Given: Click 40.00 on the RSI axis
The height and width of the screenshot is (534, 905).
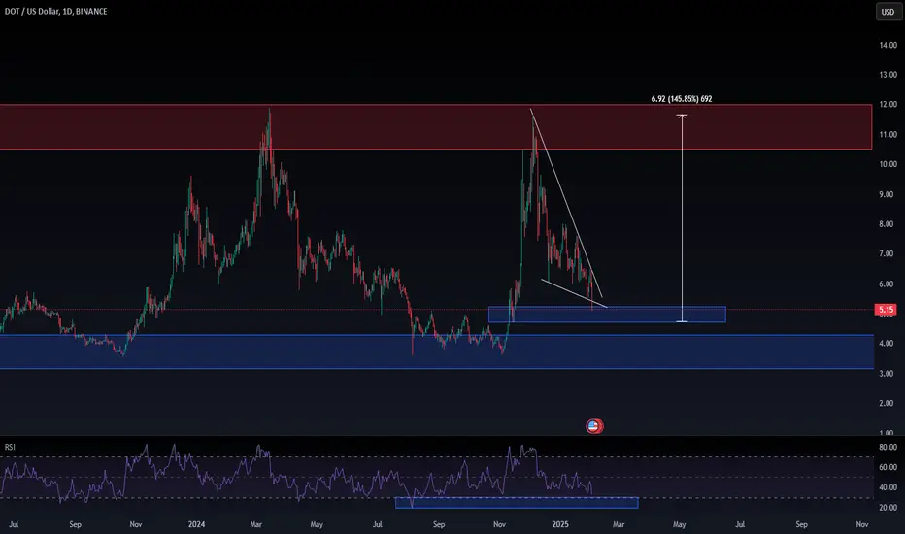Looking at the screenshot, I should click(x=888, y=487).
